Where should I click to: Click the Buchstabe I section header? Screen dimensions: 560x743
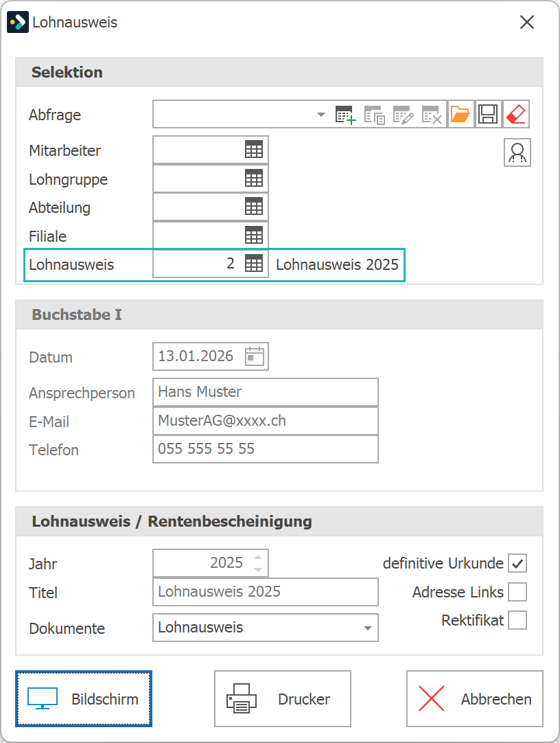[279, 315]
